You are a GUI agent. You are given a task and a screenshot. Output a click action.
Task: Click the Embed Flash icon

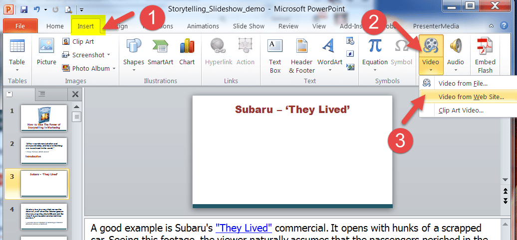pos(485,46)
